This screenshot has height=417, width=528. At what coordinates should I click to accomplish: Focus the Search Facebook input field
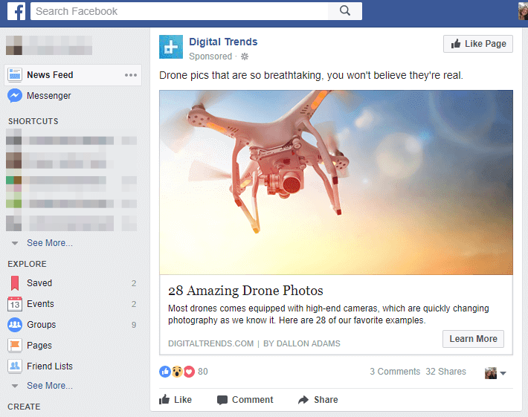click(x=179, y=11)
